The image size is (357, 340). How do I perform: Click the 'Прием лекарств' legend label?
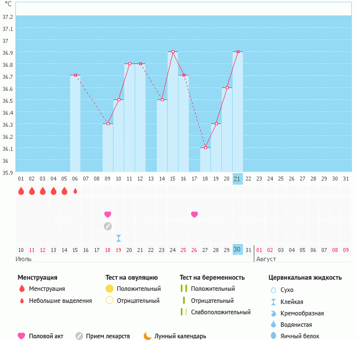click(x=108, y=336)
